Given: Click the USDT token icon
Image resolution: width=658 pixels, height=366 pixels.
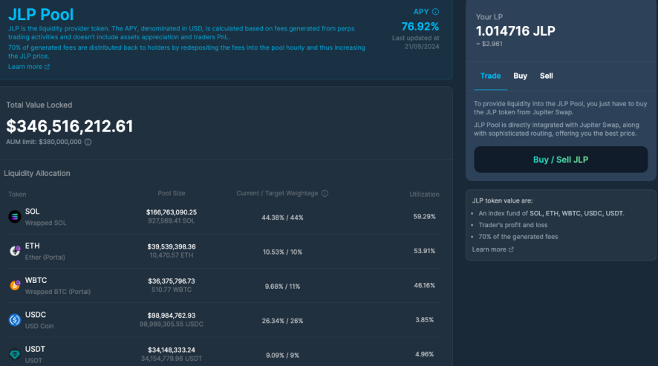Looking at the screenshot, I should tap(15, 354).
